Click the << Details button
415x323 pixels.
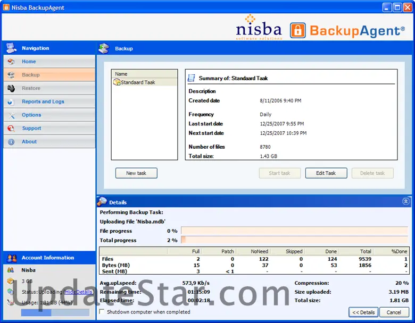tap(363, 312)
